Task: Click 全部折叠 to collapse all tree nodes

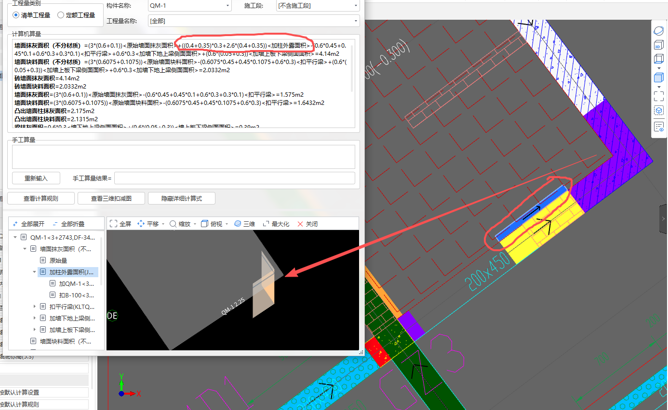Action: pyautogui.click(x=68, y=224)
